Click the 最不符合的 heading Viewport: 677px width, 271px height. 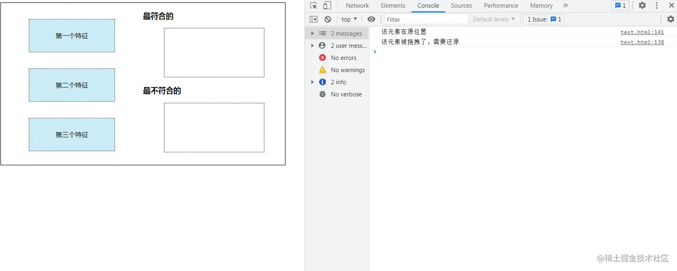point(162,91)
